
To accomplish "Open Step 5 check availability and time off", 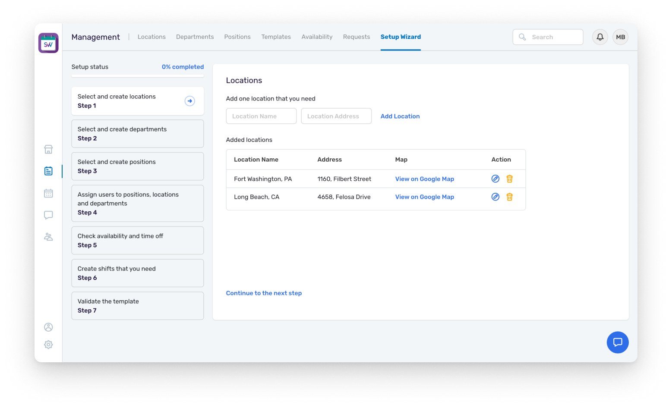I will 138,241.
